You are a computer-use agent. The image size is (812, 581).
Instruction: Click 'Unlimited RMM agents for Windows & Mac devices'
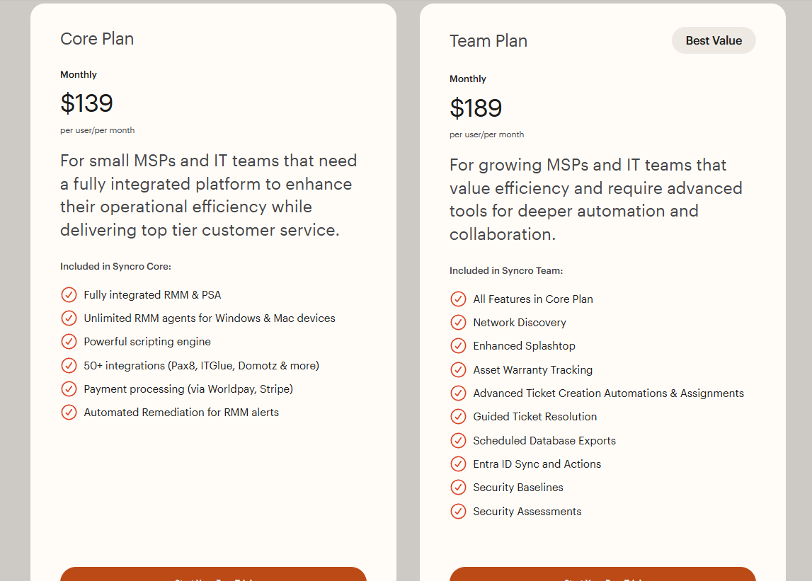click(x=210, y=318)
